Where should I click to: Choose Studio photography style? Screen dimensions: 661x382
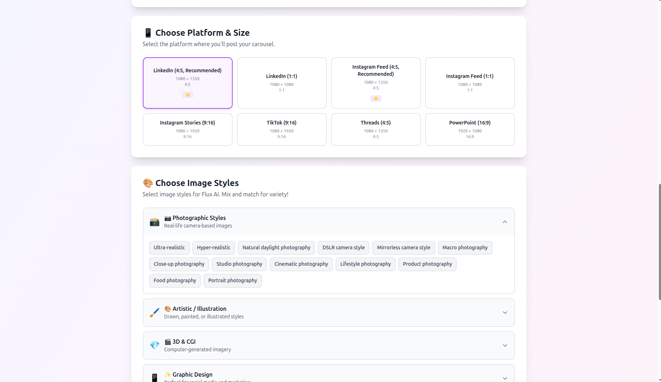click(239, 264)
